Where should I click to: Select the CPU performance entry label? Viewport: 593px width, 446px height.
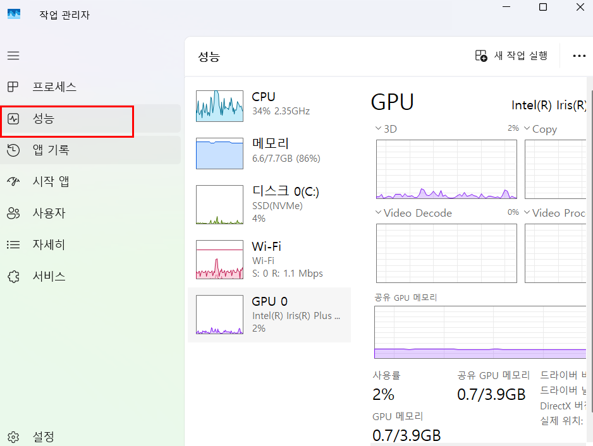(x=264, y=97)
